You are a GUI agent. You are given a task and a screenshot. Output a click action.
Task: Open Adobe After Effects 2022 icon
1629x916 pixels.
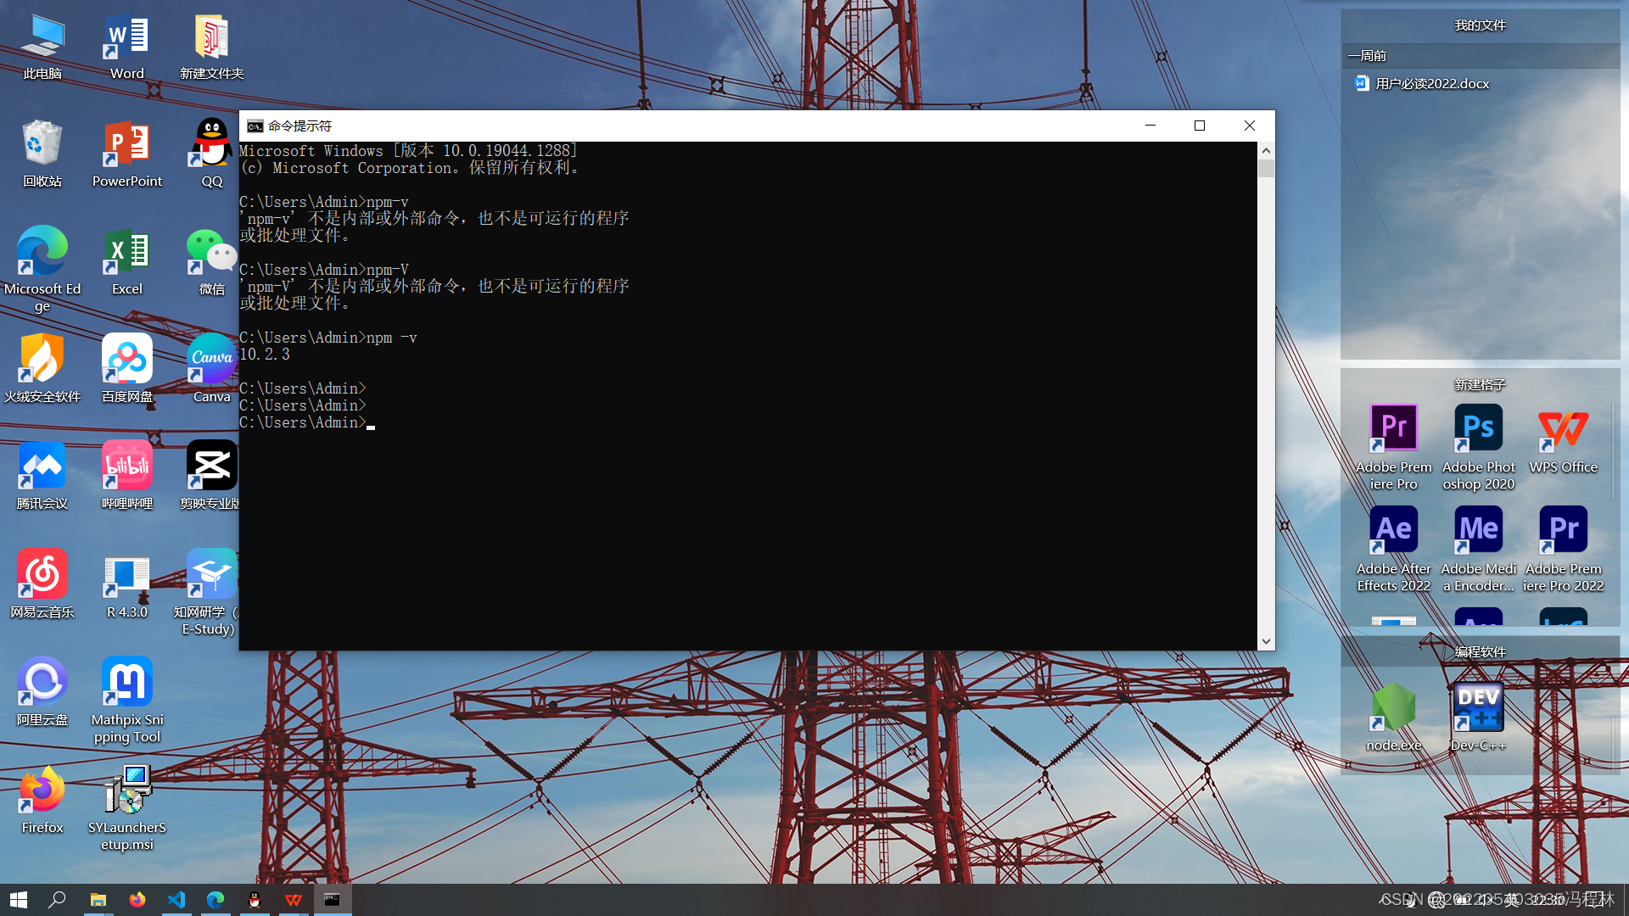[1393, 530]
